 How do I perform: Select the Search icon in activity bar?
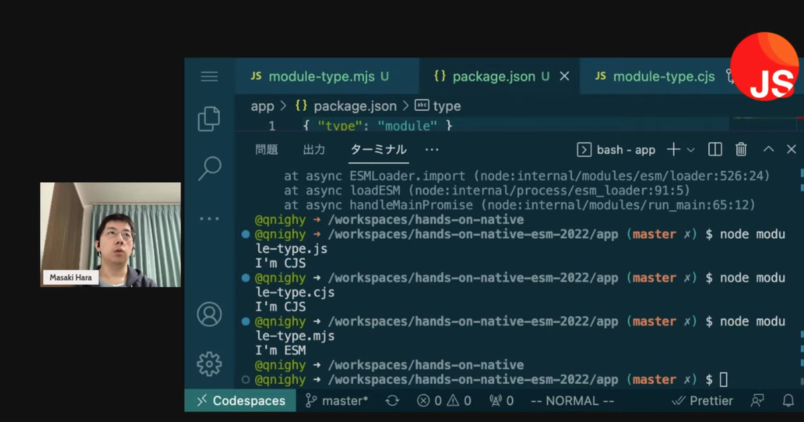[x=209, y=167]
